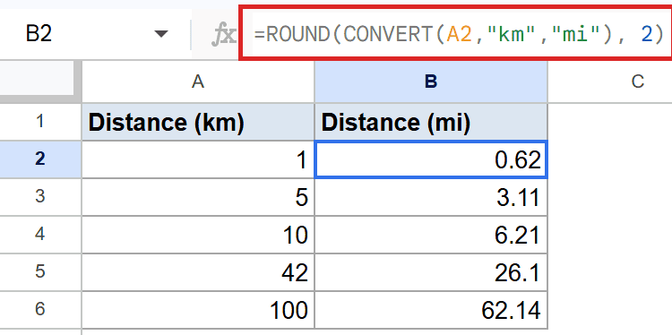Click cell "Distance (mi)"
Screen dimensions: 672x335
(431, 122)
